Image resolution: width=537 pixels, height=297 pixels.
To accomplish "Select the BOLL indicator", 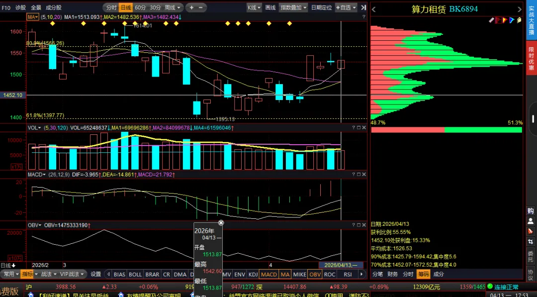I will point(135,275).
